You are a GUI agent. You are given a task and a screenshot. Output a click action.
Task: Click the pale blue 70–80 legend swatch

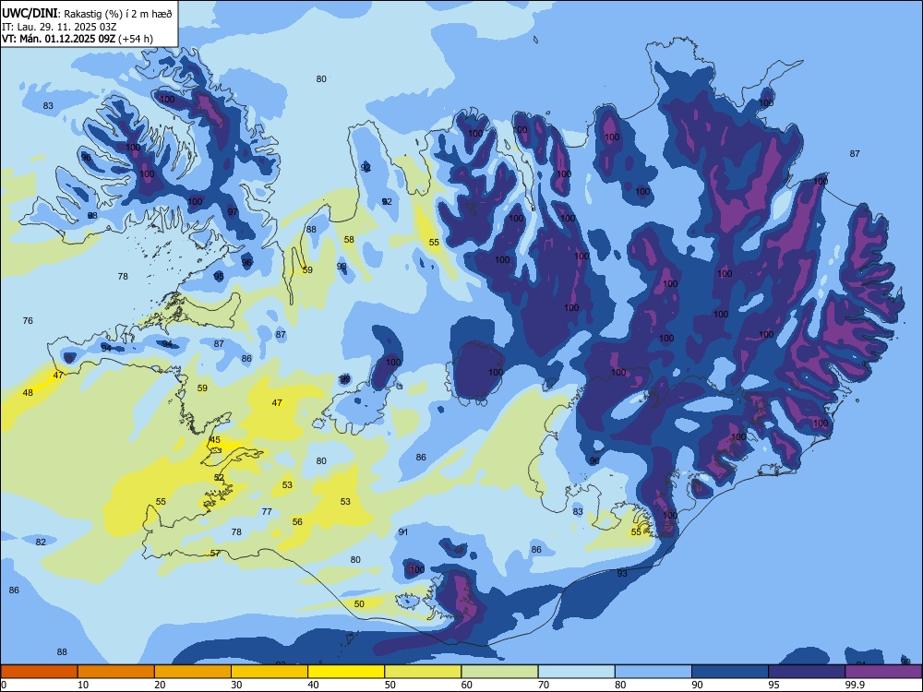coord(576,672)
